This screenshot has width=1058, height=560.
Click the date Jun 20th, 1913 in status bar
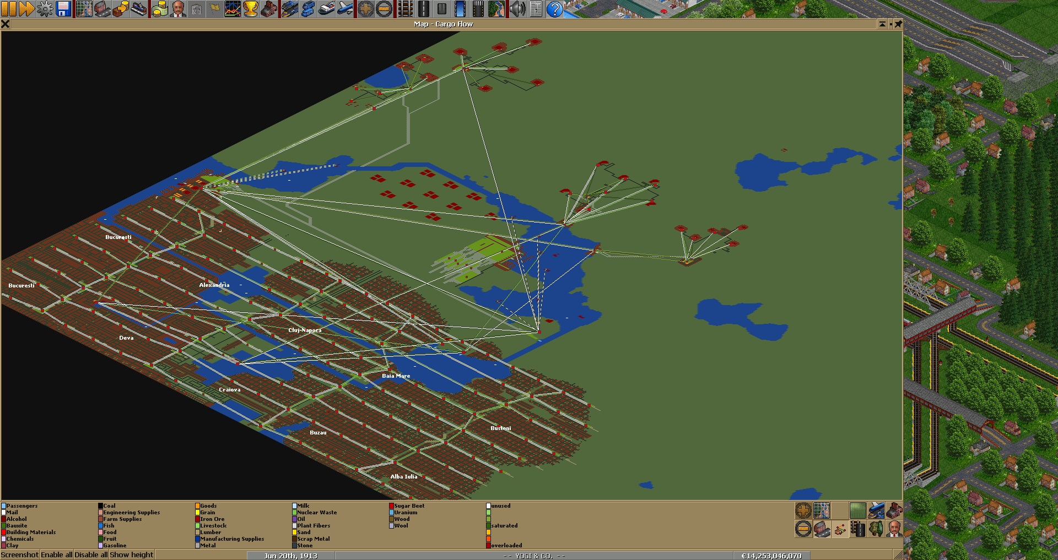click(x=290, y=556)
